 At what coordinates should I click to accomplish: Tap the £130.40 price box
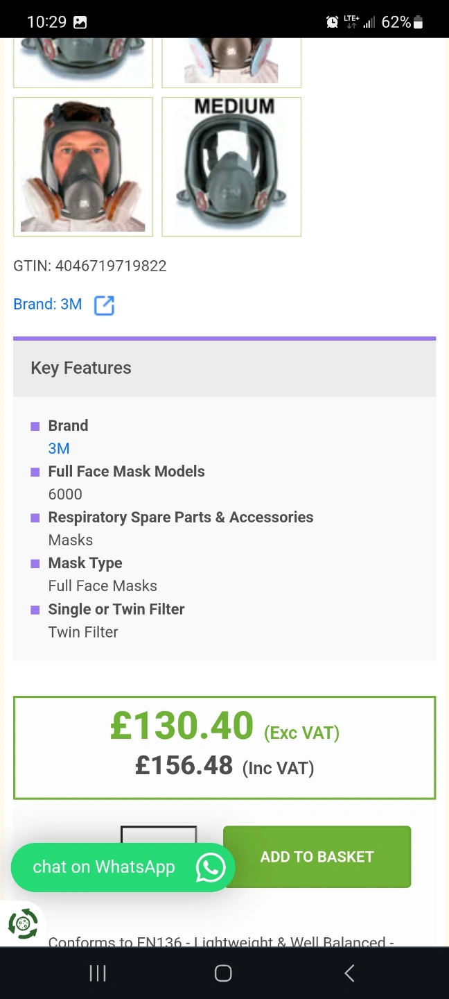[x=224, y=747]
